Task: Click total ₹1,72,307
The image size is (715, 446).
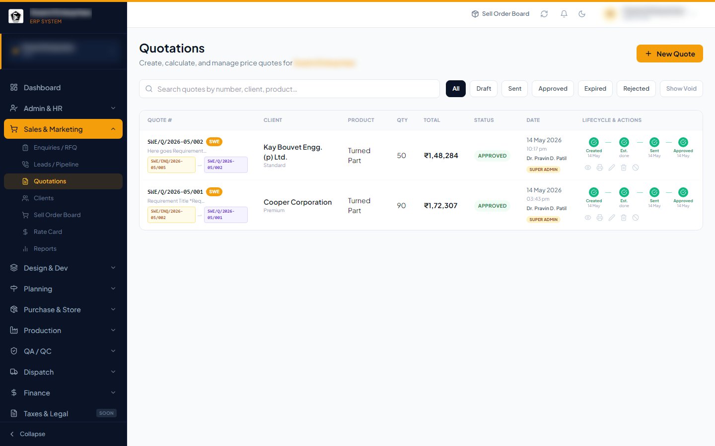Action: tap(440, 206)
